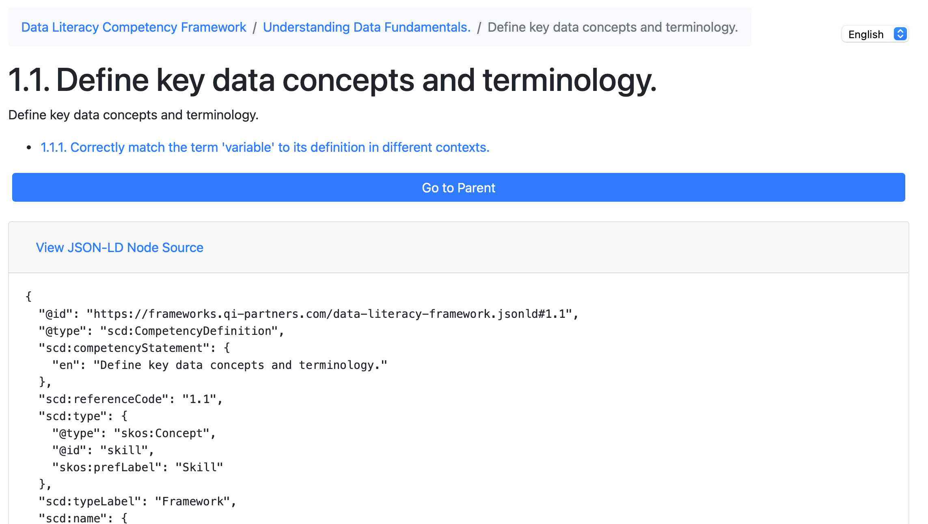Collapse the View JSON-LD Node Source section
Screen dimensions: 928x524
[x=119, y=248]
